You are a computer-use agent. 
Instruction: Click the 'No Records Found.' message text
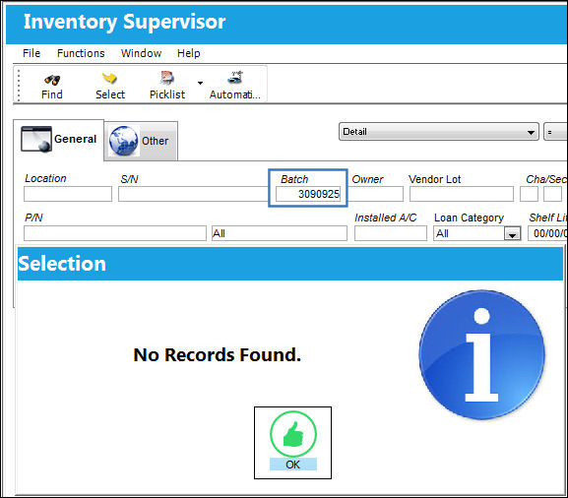tap(217, 354)
